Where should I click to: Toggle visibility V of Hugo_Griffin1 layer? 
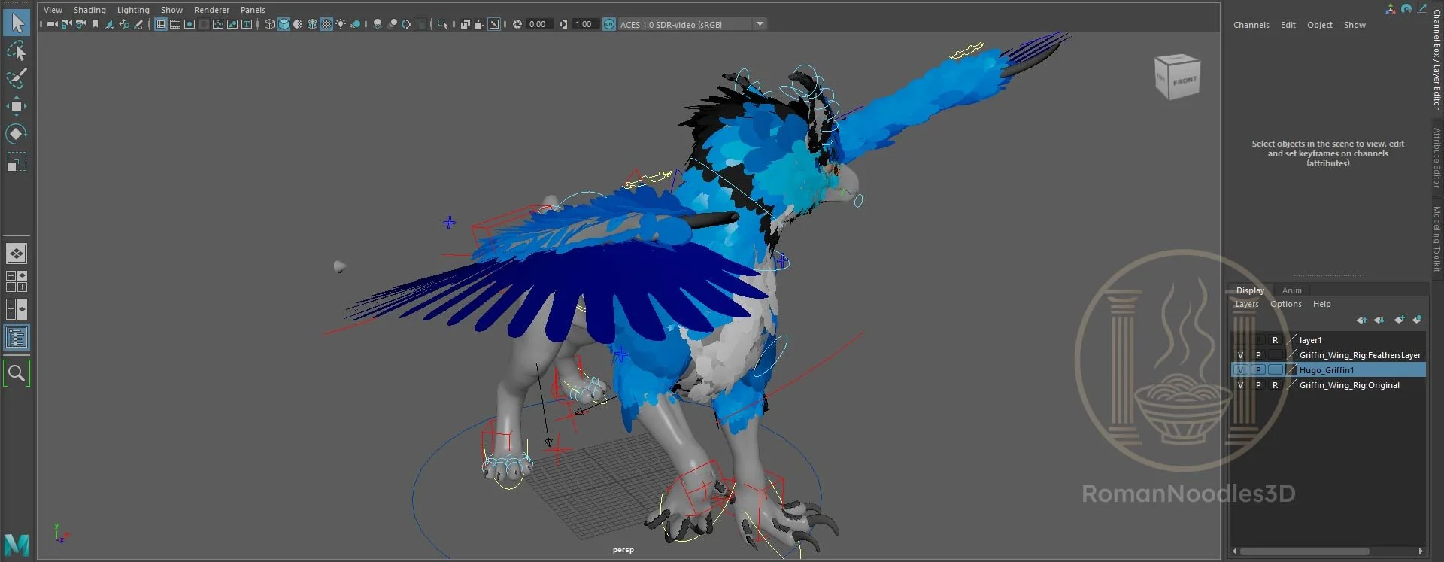(1241, 370)
